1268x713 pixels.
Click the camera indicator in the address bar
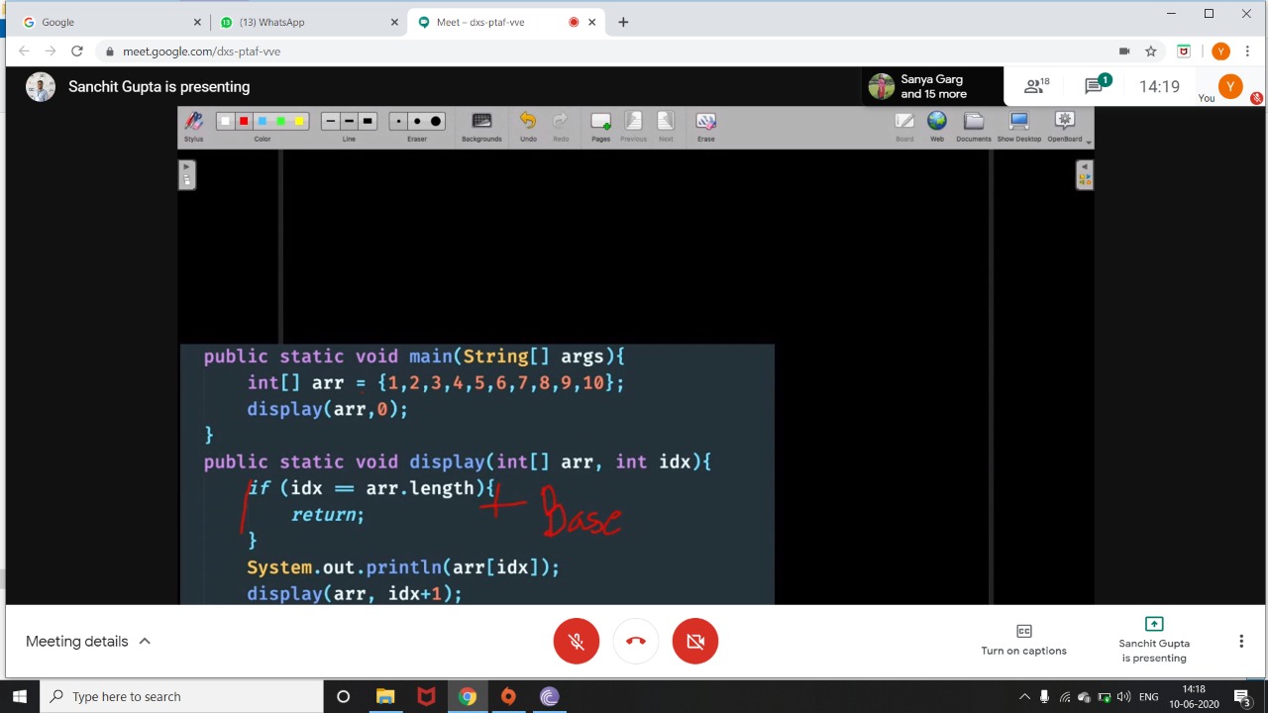(x=1124, y=51)
